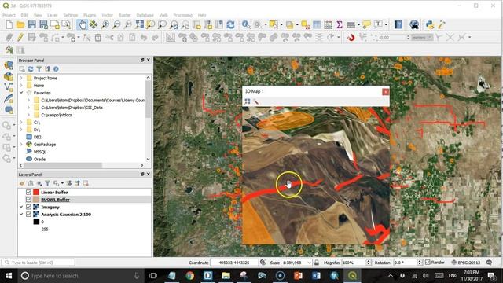Screen dimensions: 503x283
Task: Refresh the Browser Panel tree
Action: 31,69
